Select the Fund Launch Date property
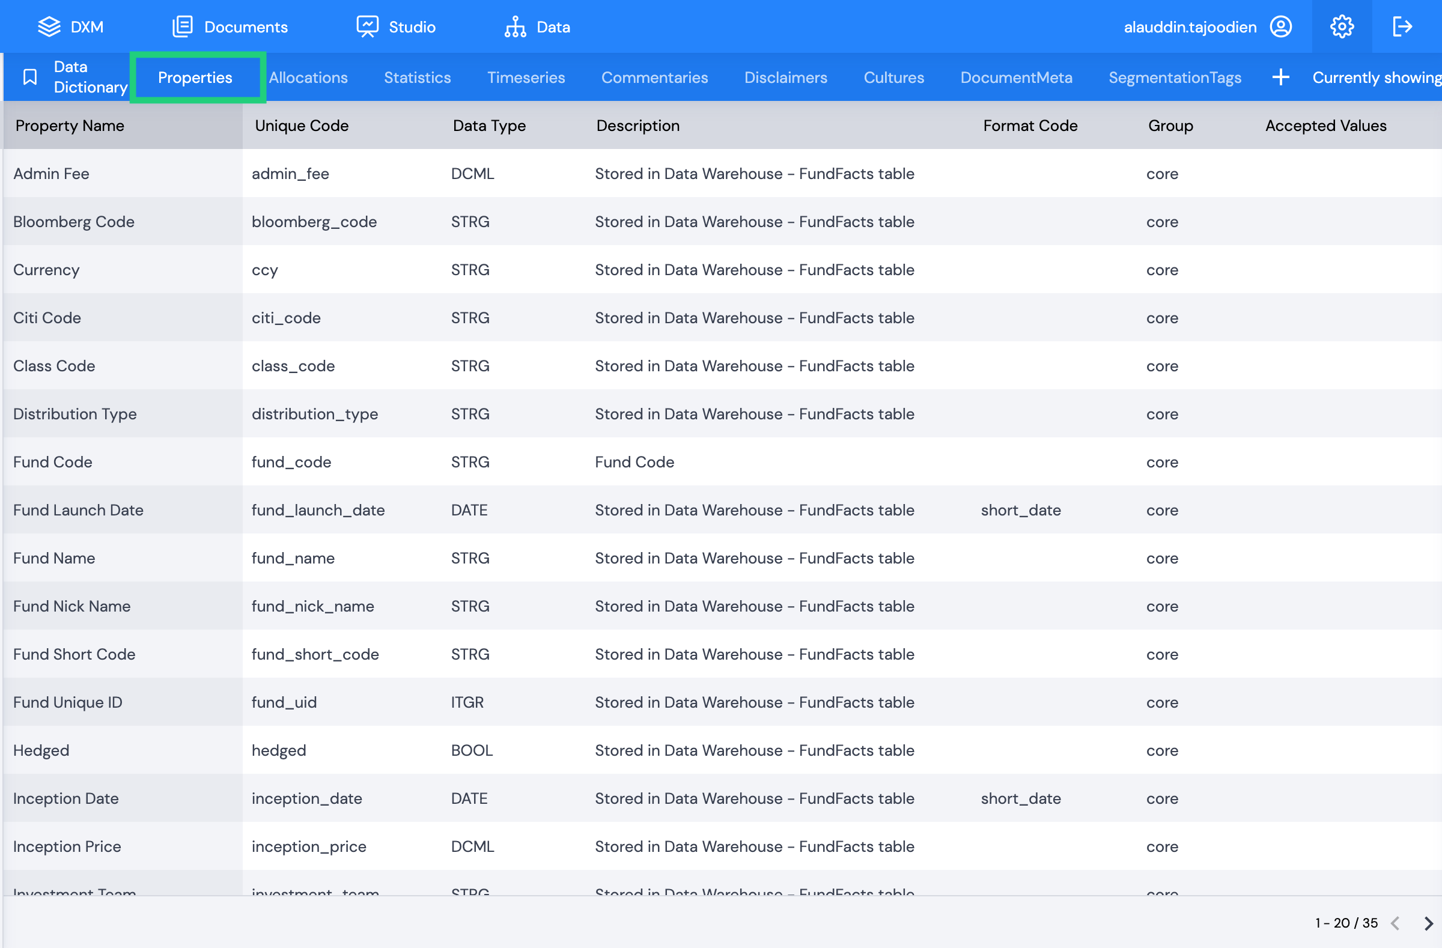 (x=78, y=510)
